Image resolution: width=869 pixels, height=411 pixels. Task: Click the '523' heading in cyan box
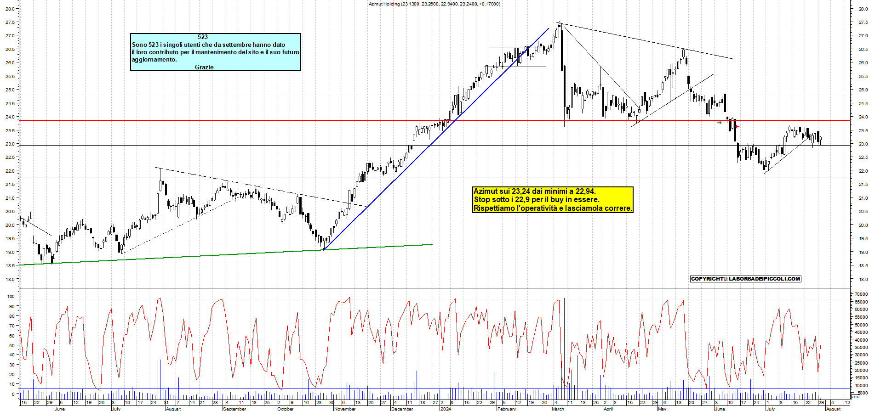pyautogui.click(x=203, y=37)
